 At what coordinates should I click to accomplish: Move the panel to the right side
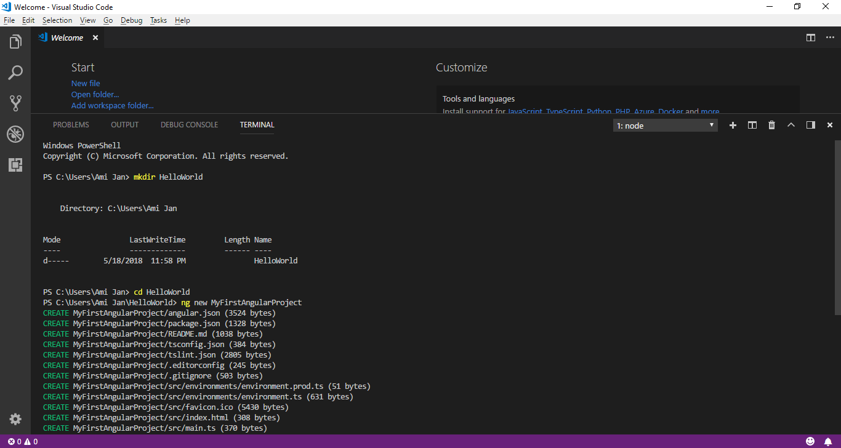tap(811, 125)
